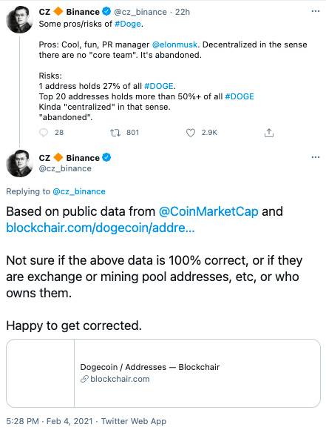Click the 22h timestamp on top tweet
Screen dimensions: 326x433
tap(183, 12)
